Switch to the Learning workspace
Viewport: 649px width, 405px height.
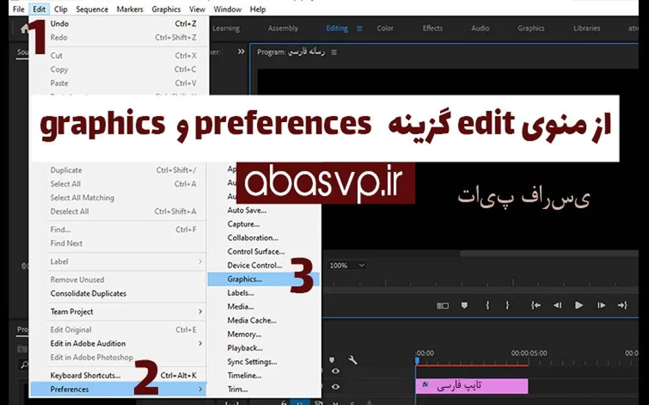coord(226,28)
